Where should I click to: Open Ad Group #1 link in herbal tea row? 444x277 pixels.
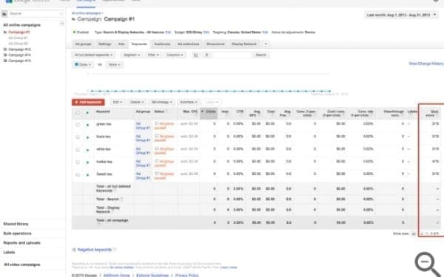coord(143,163)
